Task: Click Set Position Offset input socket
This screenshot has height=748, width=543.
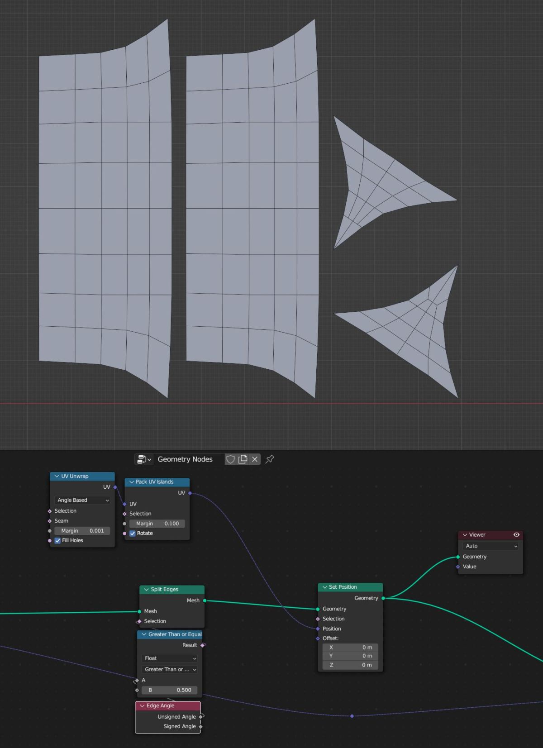Action: tap(318, 639)
